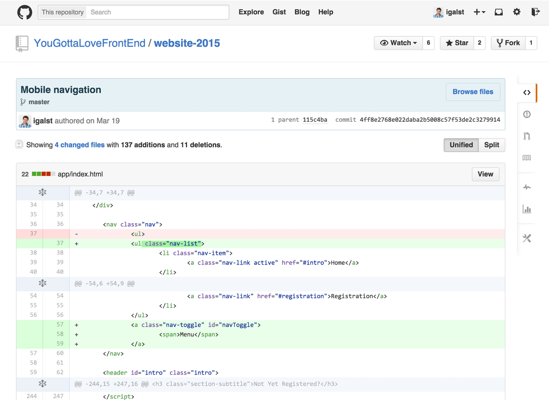549x400 pixels.
Task: Open Blog in the top navigation
Action: click(302, 12)
